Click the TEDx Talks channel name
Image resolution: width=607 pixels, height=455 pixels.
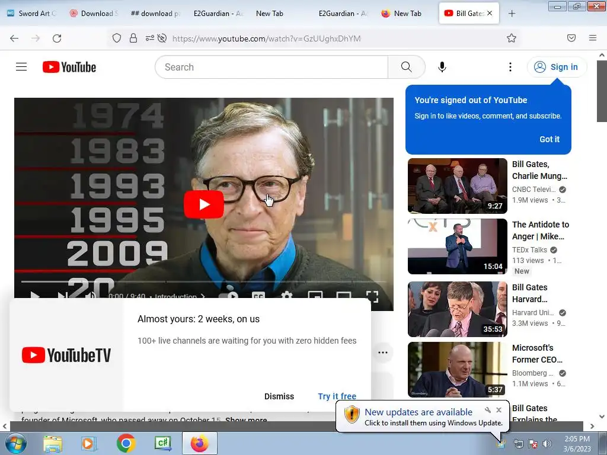coord(529,249)
